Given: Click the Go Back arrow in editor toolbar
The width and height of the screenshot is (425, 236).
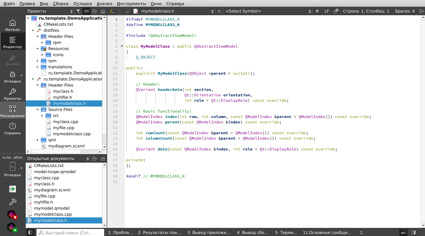Looking at the screenshot, I should click(112, 11).
